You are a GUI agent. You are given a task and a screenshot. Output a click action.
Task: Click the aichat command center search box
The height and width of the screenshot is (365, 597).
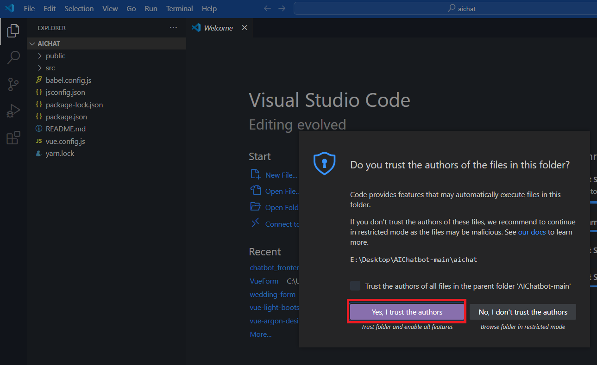445,8
